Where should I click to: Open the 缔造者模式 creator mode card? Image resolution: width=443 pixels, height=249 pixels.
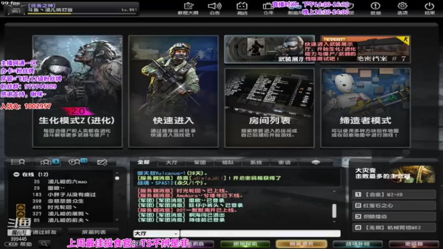[365, 108]
